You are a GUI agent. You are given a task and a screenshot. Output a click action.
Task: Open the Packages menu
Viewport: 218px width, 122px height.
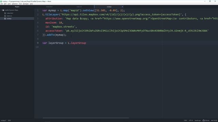tap(26, 4)
